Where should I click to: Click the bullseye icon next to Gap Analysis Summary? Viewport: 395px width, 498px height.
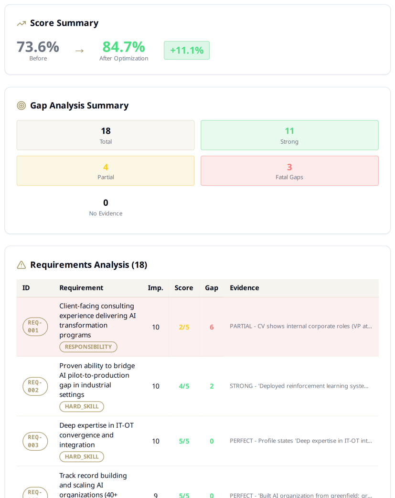click(21, 105)
